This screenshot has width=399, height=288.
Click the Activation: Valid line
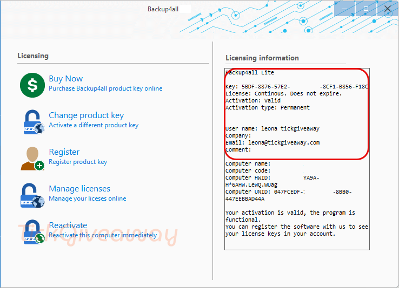tap(253, 101)
